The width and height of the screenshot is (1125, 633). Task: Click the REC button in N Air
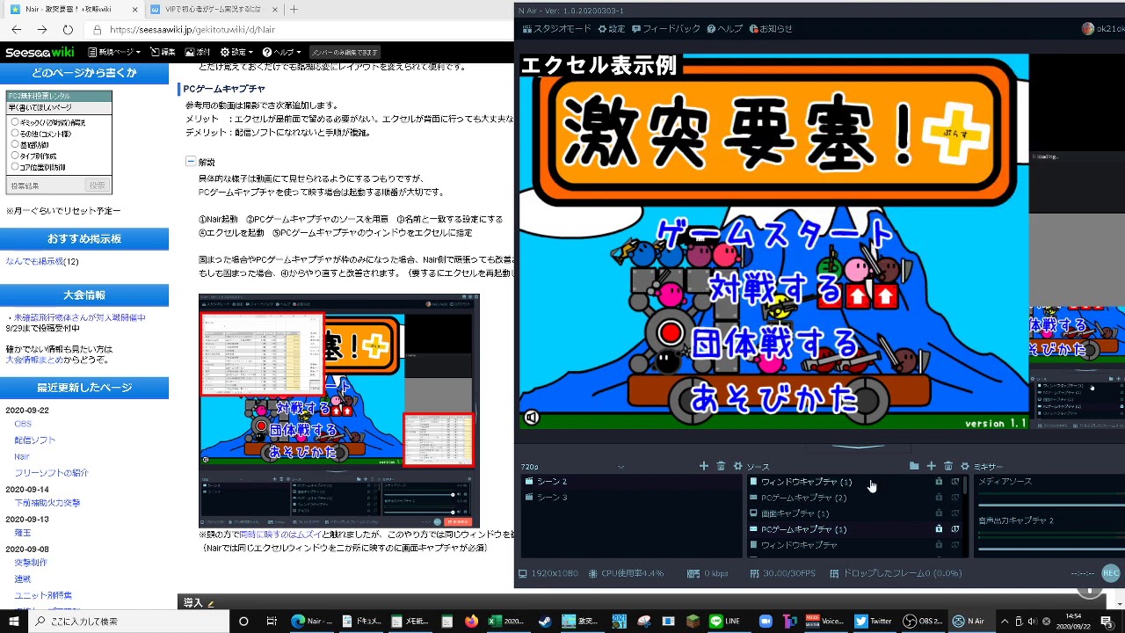click(1111, 573)
